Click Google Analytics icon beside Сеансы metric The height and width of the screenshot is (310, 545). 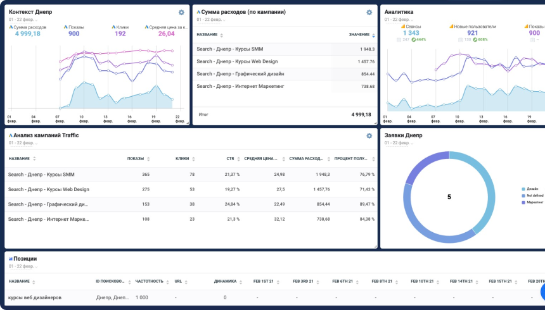click(x=402, y=27)
